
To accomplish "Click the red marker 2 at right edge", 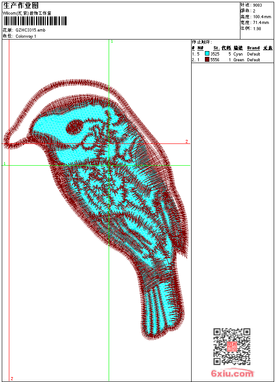I will pyautogui.click(x=187, y=142).
